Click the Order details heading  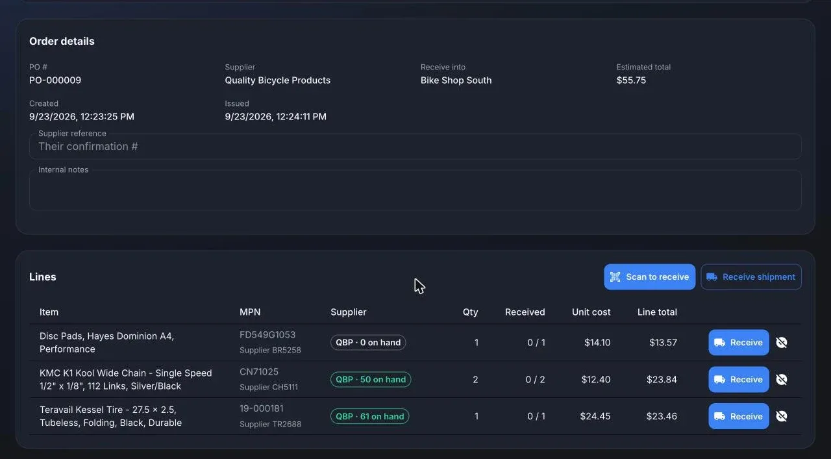tap(62, 41)
